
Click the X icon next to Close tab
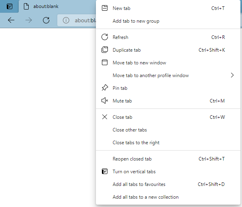tap(105, 117)
